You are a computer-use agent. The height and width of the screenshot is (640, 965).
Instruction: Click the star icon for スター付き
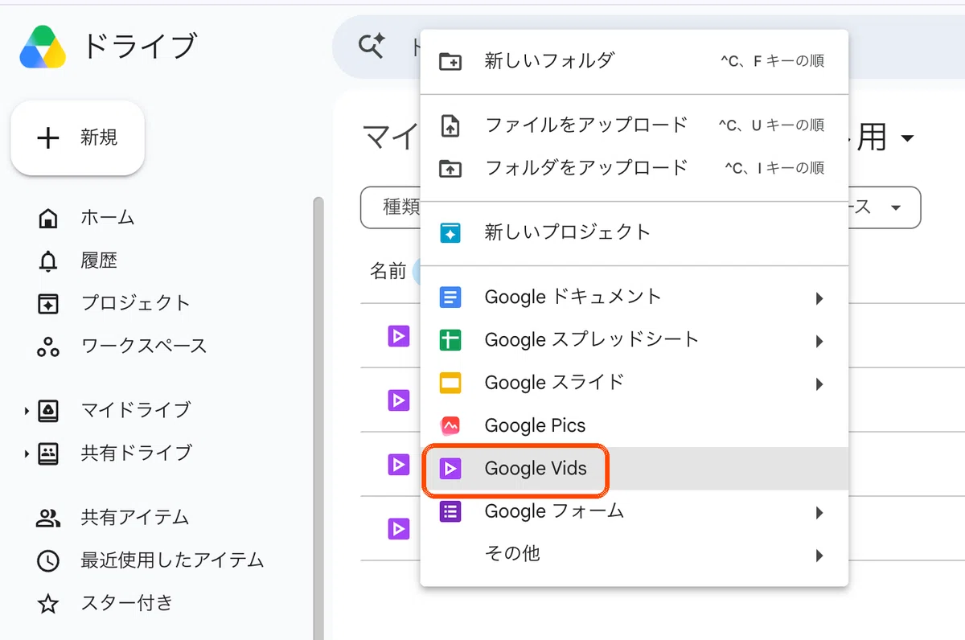point(48,604)
